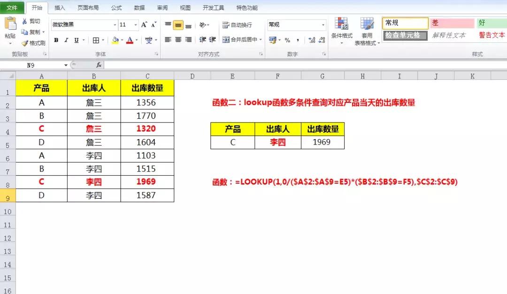The height and width of the screenshot is (294, 507).
Task: Apply the Bad (差) cell style
Action: tap(452, 23)
